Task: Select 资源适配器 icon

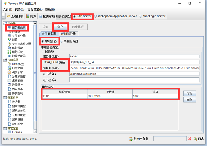Action: (x=10, y=56)
